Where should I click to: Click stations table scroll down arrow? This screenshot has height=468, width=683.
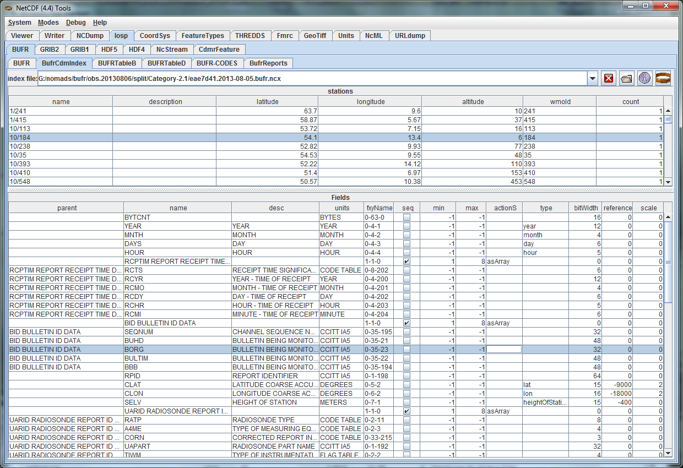(x=668, y=182)
